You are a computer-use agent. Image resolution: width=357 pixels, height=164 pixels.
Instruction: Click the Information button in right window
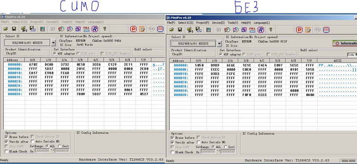[x=345, y=43]
